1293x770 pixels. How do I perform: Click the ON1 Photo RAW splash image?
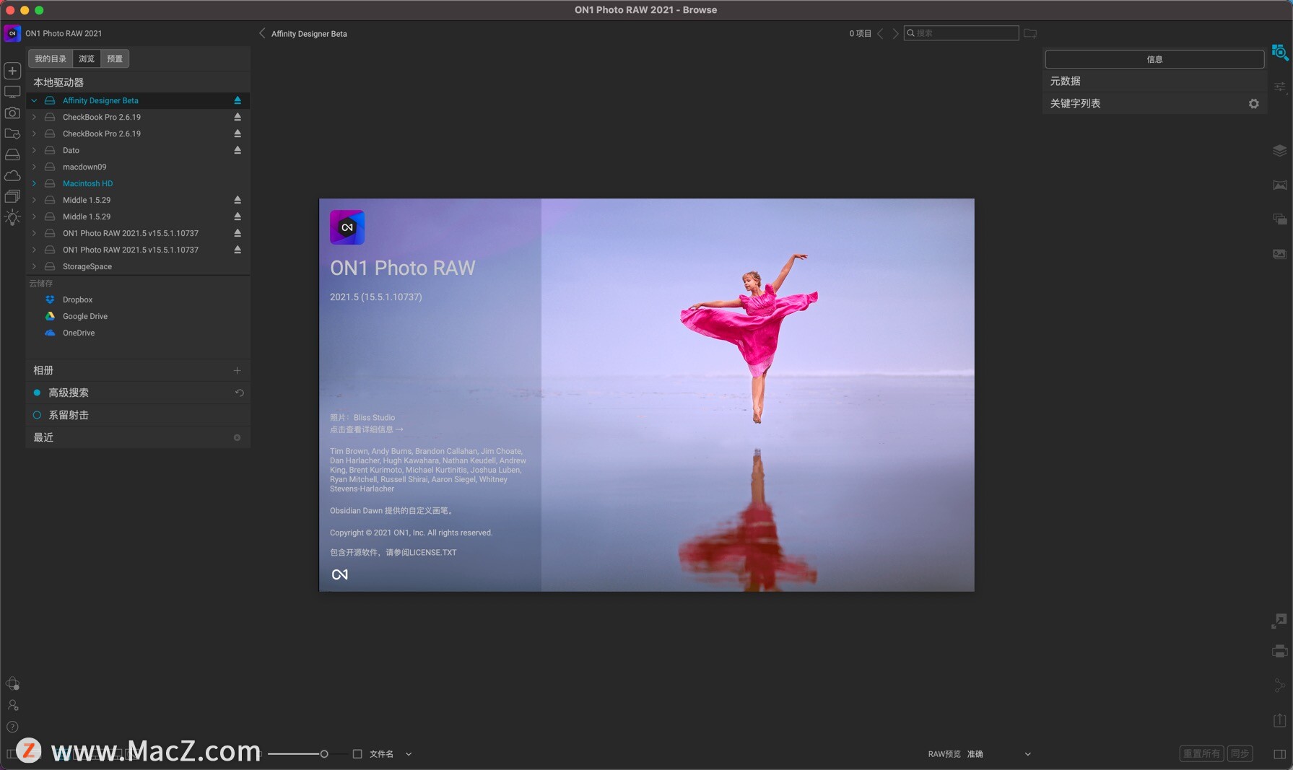point(647,395)
